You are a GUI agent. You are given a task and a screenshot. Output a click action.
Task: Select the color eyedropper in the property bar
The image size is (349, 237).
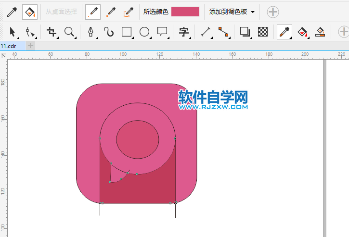point(12,12)
